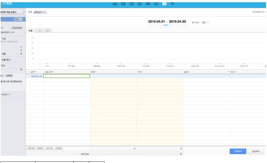Click the active 사용내역 input cell
This screenshot has width=267, height=163.
click(67, 76)
